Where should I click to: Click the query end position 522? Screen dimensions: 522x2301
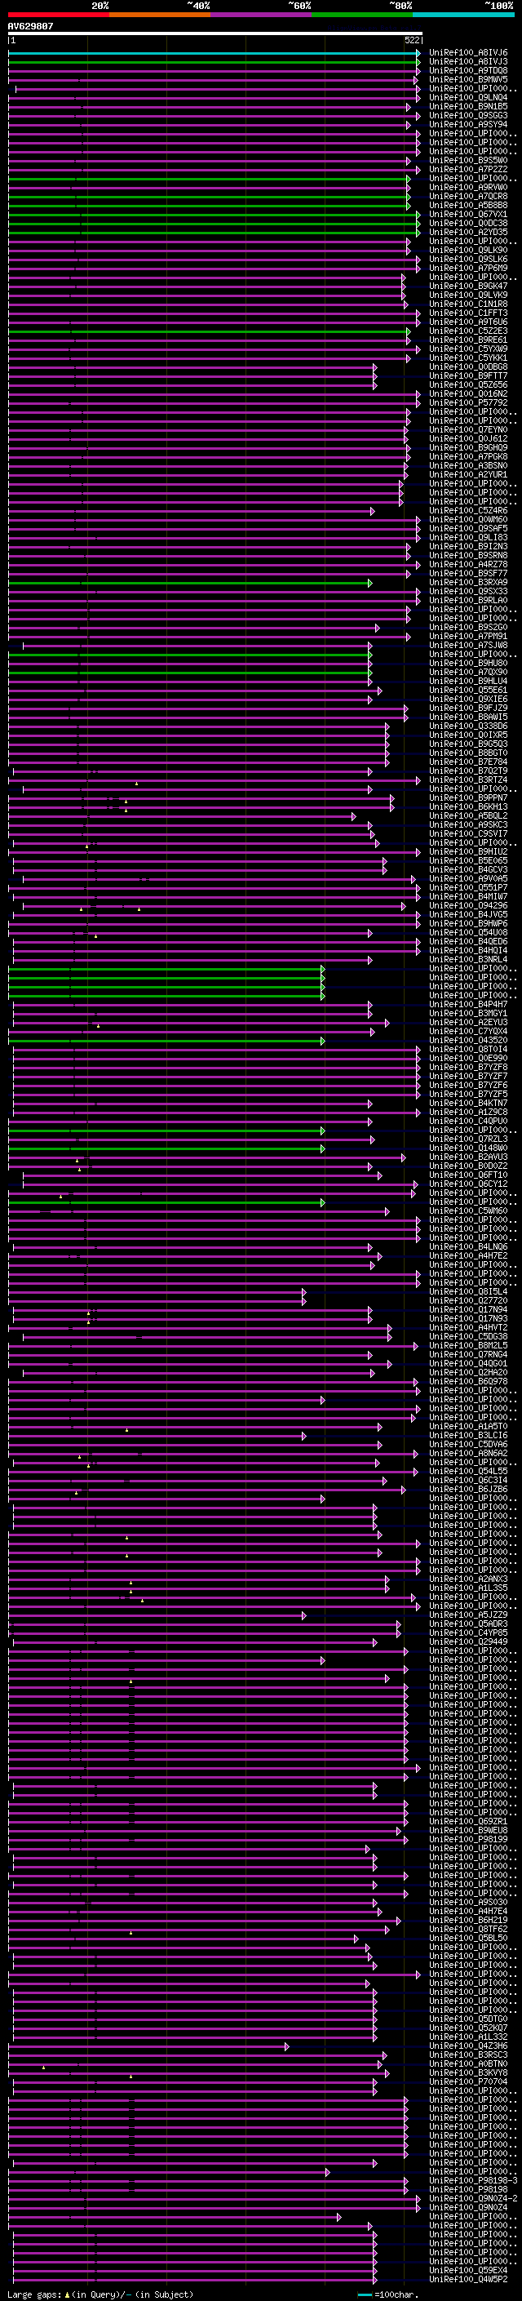pyautogui.click(x=412, y=40)
